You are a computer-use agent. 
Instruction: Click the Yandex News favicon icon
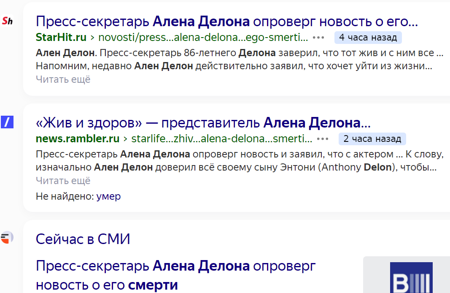click(7, 238)
